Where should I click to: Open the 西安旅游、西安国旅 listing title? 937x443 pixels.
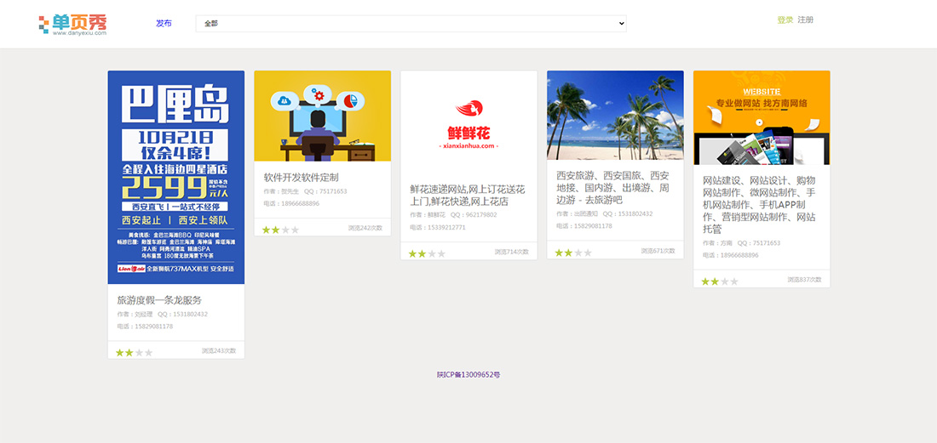pos(612,187)
